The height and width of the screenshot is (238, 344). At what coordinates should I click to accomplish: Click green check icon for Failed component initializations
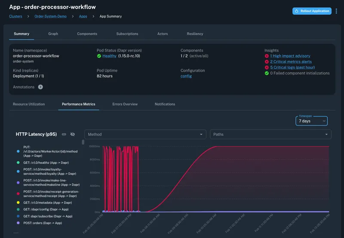tap(267, 73)
